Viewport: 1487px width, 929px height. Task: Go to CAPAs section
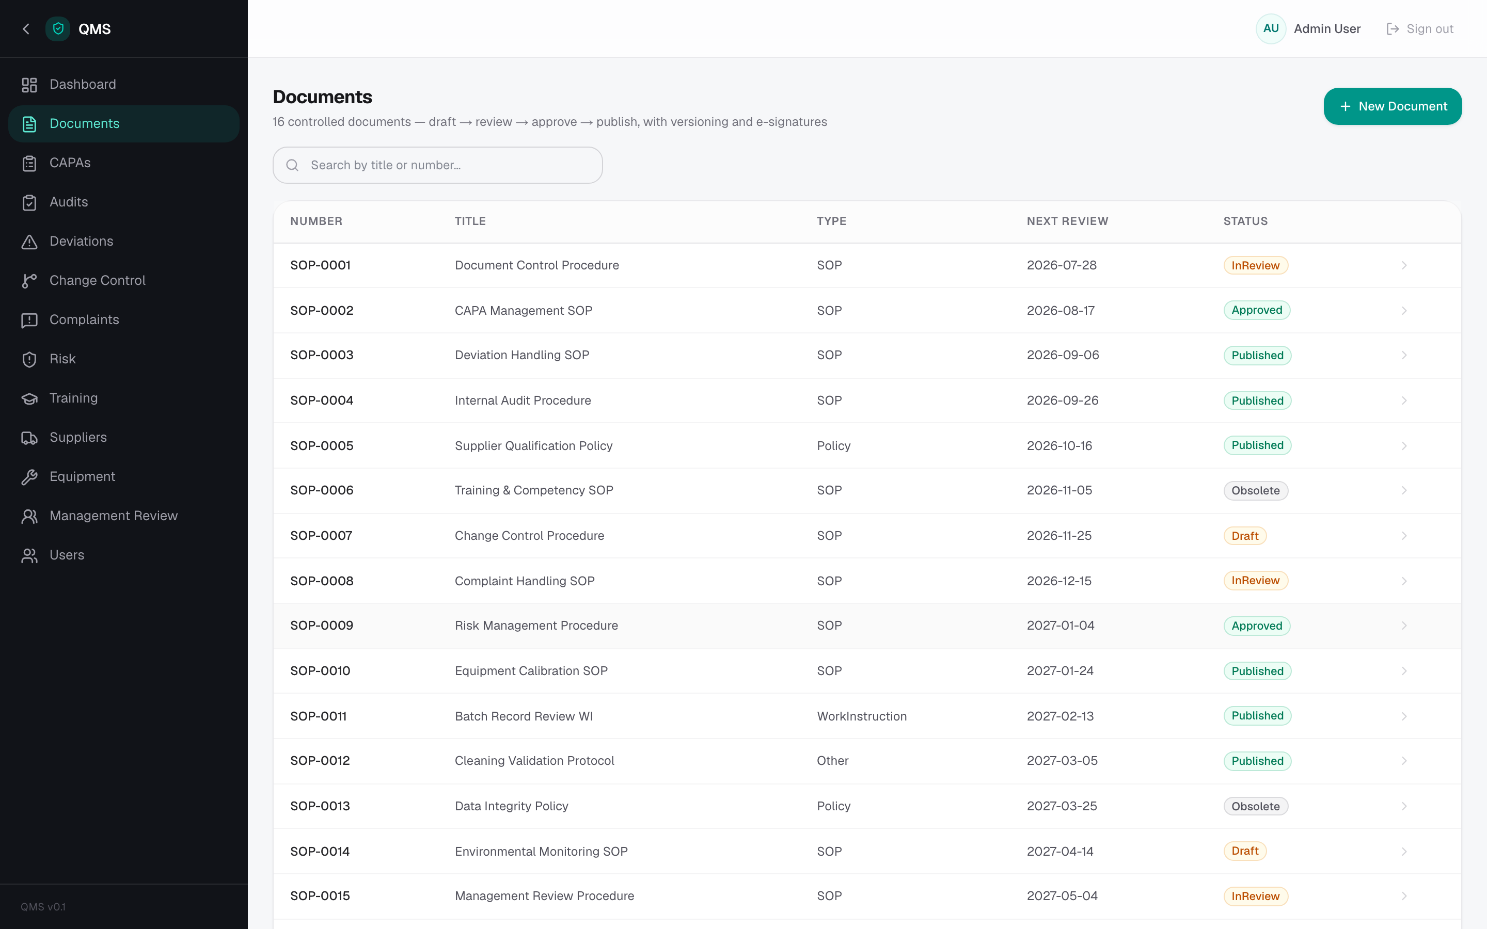pos(123,163)
